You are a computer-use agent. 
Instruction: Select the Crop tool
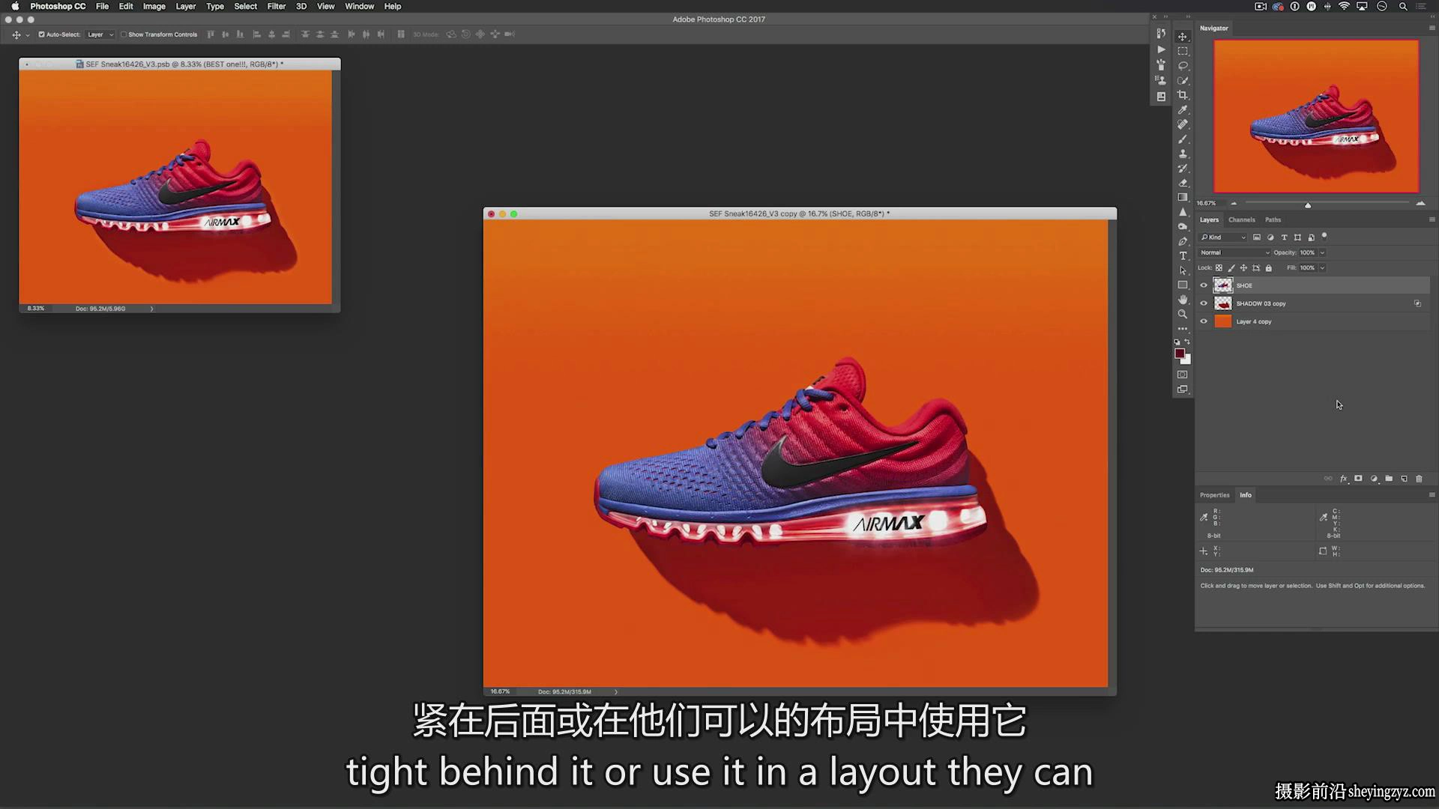point(1183,95)
